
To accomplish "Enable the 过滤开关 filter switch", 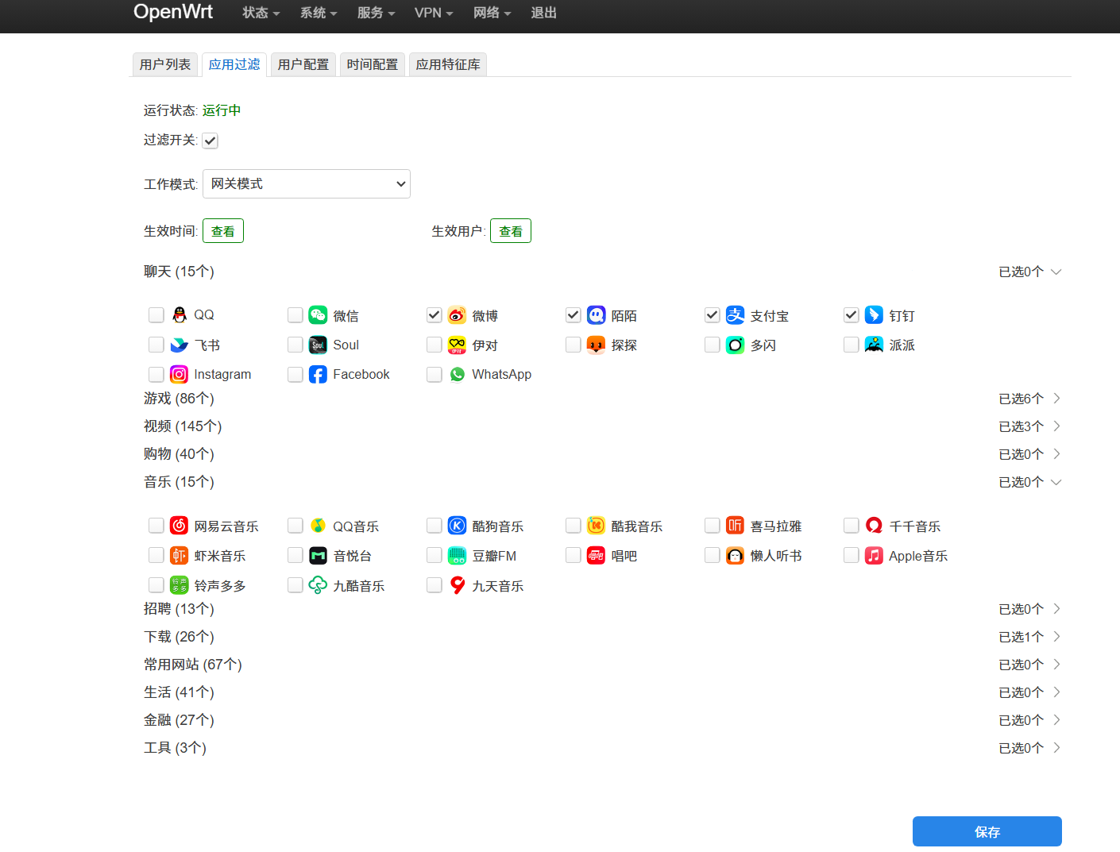I will [210, 140].
